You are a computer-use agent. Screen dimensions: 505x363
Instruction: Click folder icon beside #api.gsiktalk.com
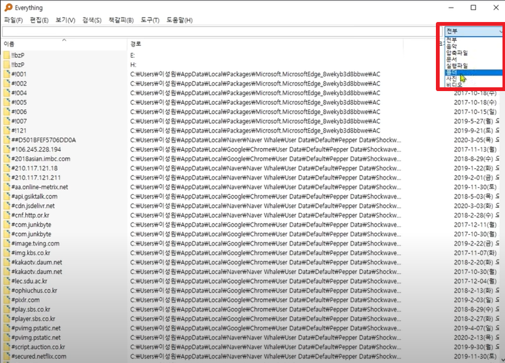6,196
